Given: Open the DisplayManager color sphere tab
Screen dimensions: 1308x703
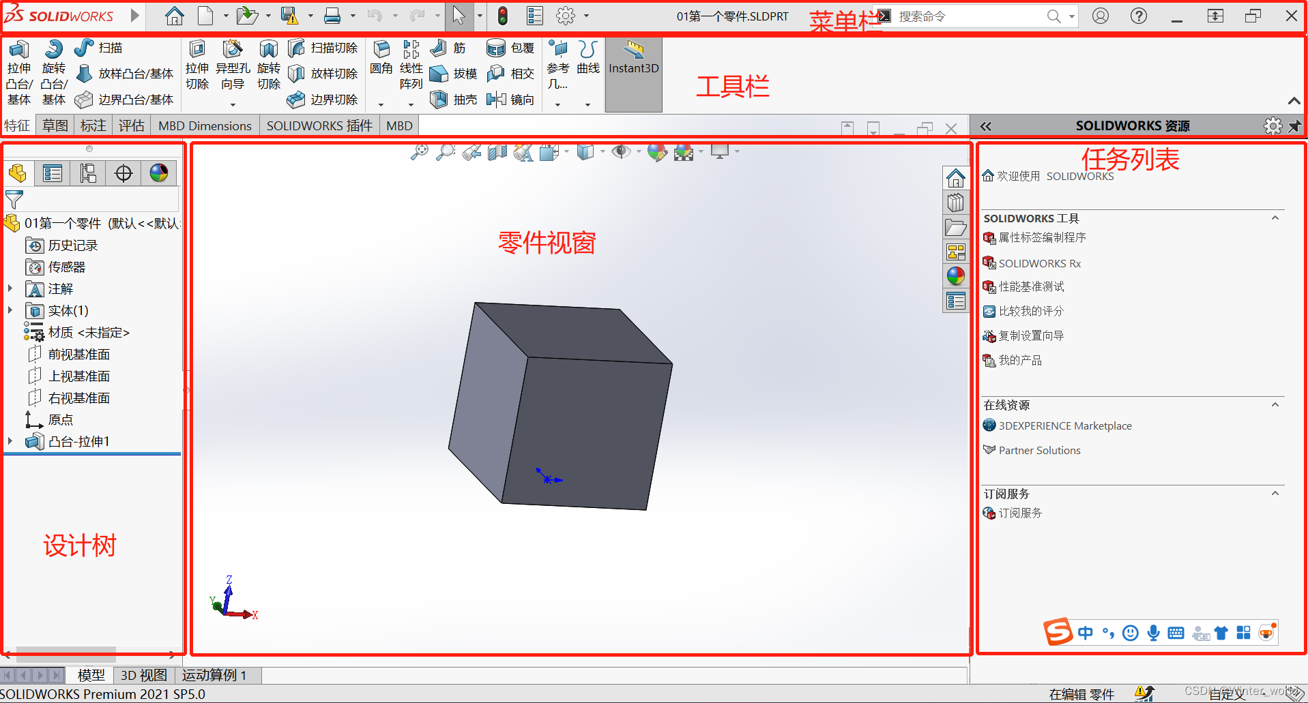Looking at the screenshot, I should click(159, 173).
